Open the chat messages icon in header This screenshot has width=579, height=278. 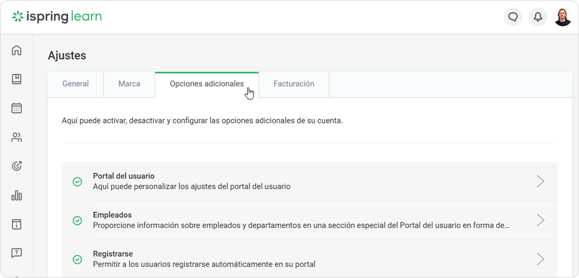point(513,17)
